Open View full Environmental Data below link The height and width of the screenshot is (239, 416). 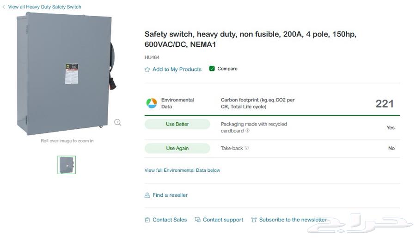pos(182,170)
